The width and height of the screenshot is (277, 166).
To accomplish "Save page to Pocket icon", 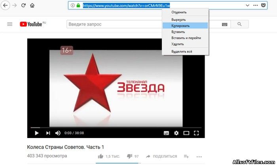I will pos(263,6).
